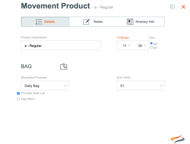Open the Notes tab
This screenshot has height=144, width=190.
pyautogui.click(x=93, y=22)
